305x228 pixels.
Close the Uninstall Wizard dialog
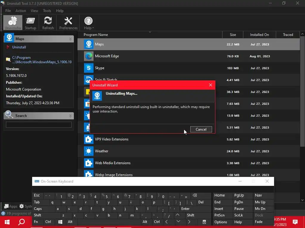(x=210, y=85)
